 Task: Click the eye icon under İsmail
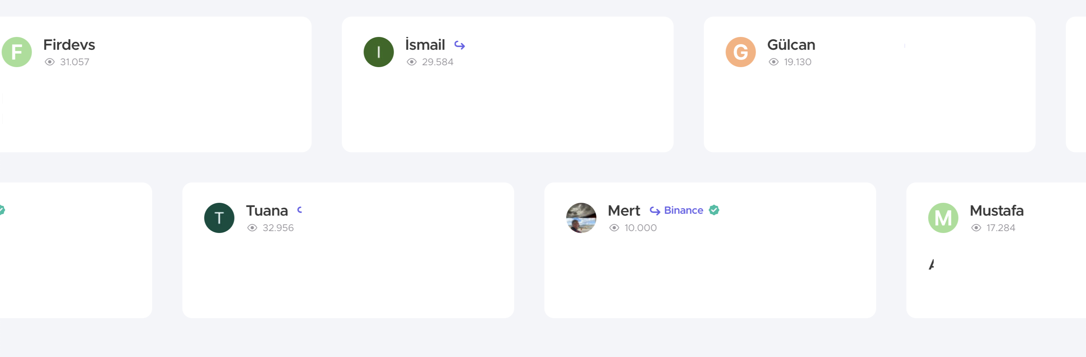(x=411, y=62)
